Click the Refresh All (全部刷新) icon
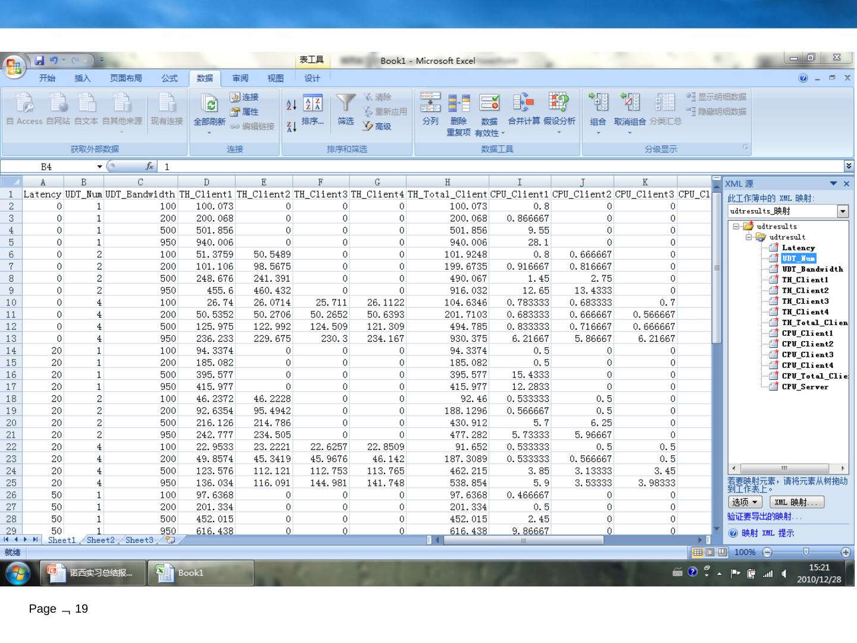This screenshot has width=857, height=643. pyautogui.click(x=209, y=105)
